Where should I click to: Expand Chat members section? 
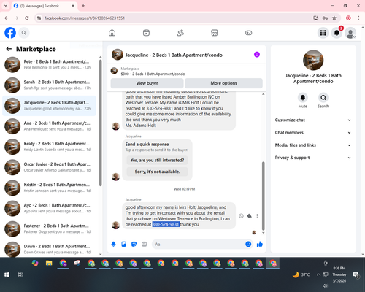tap(313, 133)
